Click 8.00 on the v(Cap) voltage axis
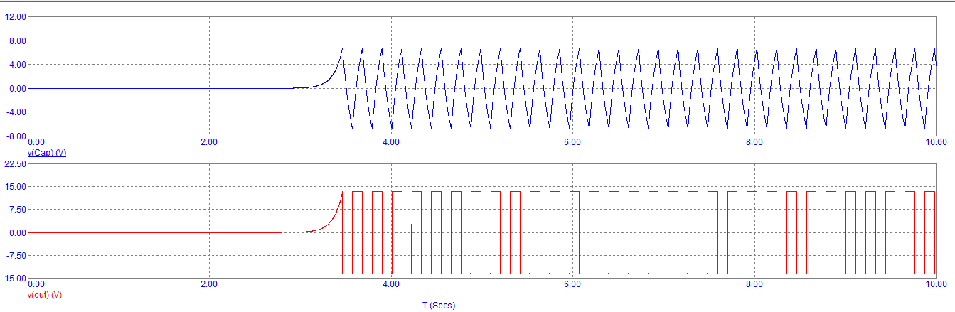Screen dimensions: 955x312 (18, 41)
